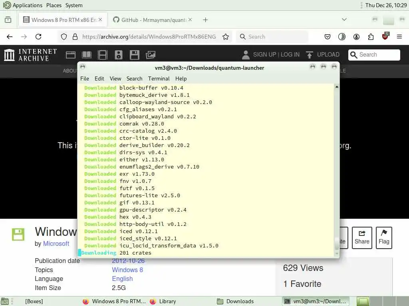The image size is (409, 306).
Task: Open the Firefox account icon
Action: 356,37
